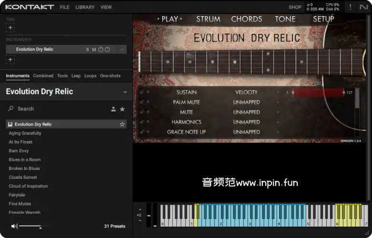Select the Instruments browser tab
The height and width of the screenshot is (238, 372).
point(18,76)
